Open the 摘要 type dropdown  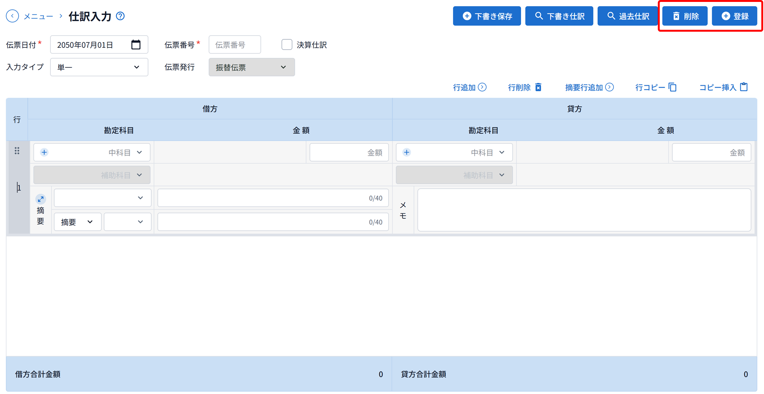78,222
